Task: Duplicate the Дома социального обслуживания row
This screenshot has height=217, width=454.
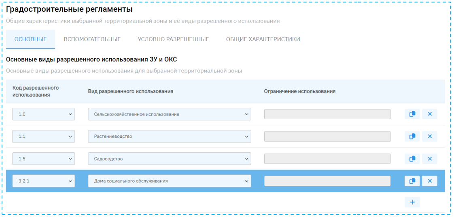Action: (412, 181)
